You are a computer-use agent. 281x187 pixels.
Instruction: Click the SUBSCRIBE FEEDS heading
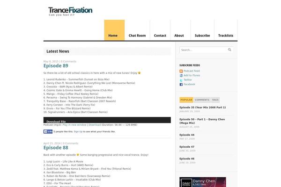pos(190,65)
